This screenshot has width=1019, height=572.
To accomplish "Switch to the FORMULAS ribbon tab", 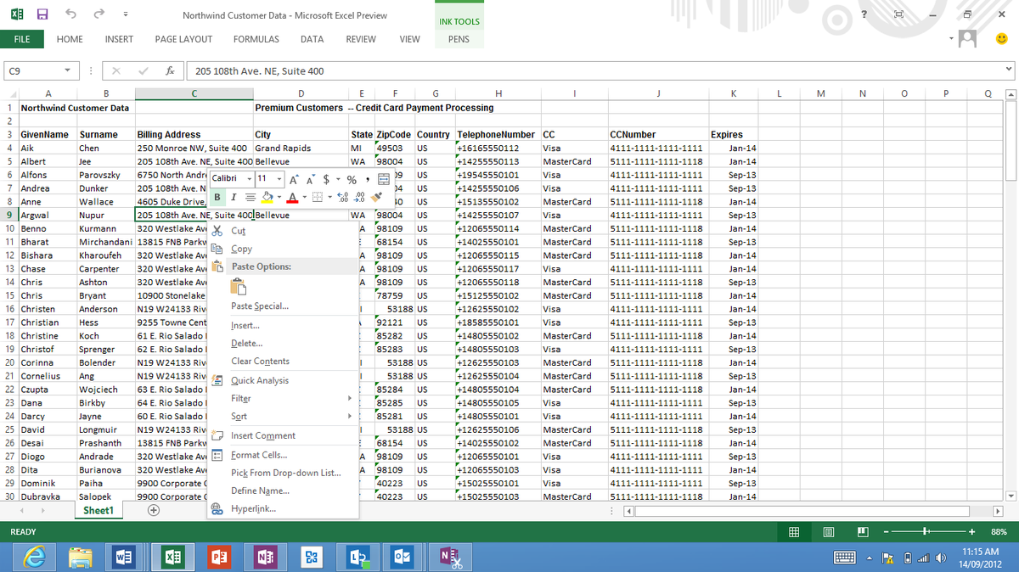I will coord(256,39).
